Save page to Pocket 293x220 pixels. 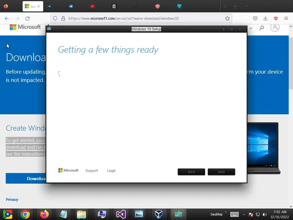click(x=255, y=18)
